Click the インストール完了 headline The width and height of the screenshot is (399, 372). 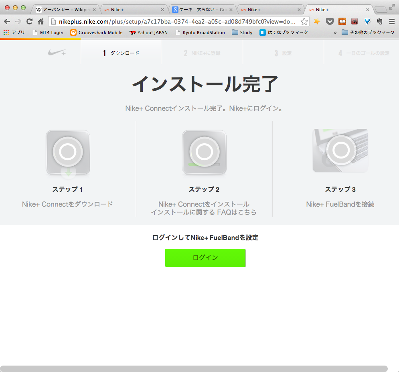pyautogui.click(x=205, y=84)
